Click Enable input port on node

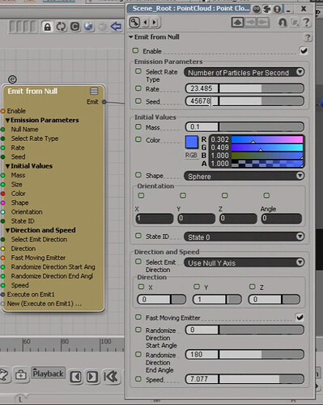2,111
